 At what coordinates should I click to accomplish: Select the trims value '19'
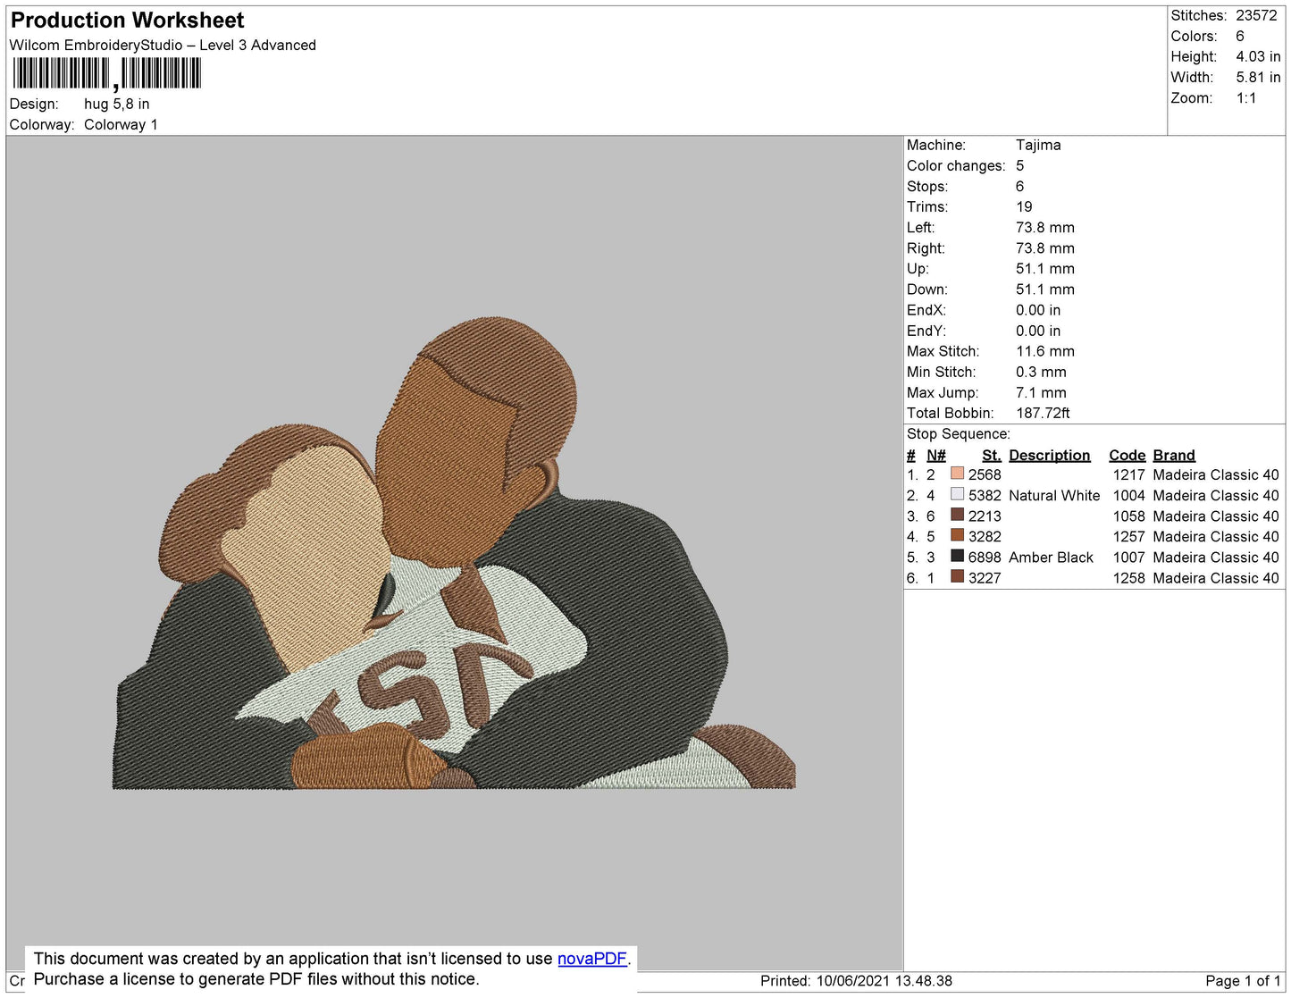pos(1024,206)
